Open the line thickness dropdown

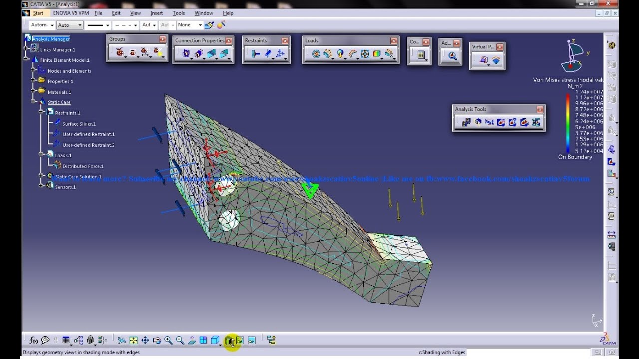[x=97, y=25]
